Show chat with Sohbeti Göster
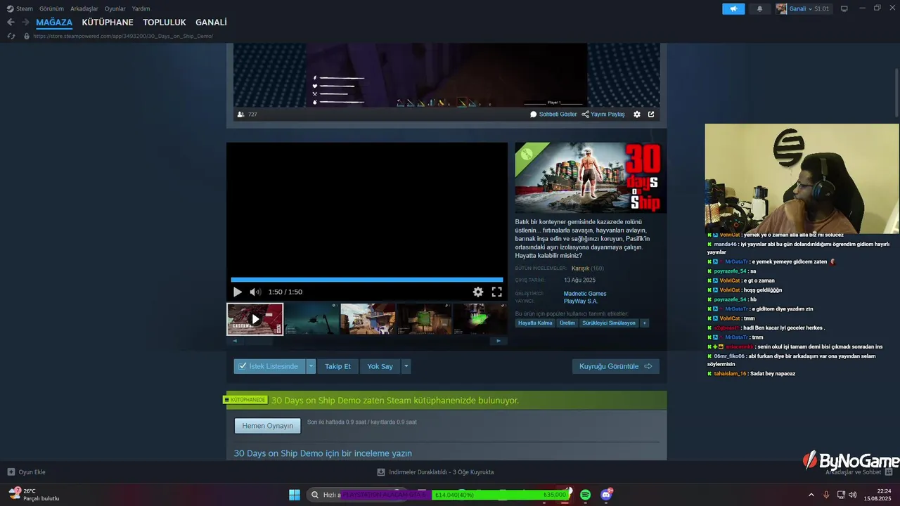 tap(553, 114)
